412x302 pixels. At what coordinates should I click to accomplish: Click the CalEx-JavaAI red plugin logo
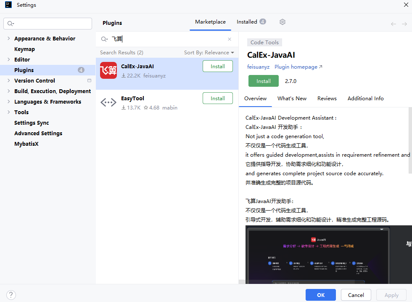(108, 70)
